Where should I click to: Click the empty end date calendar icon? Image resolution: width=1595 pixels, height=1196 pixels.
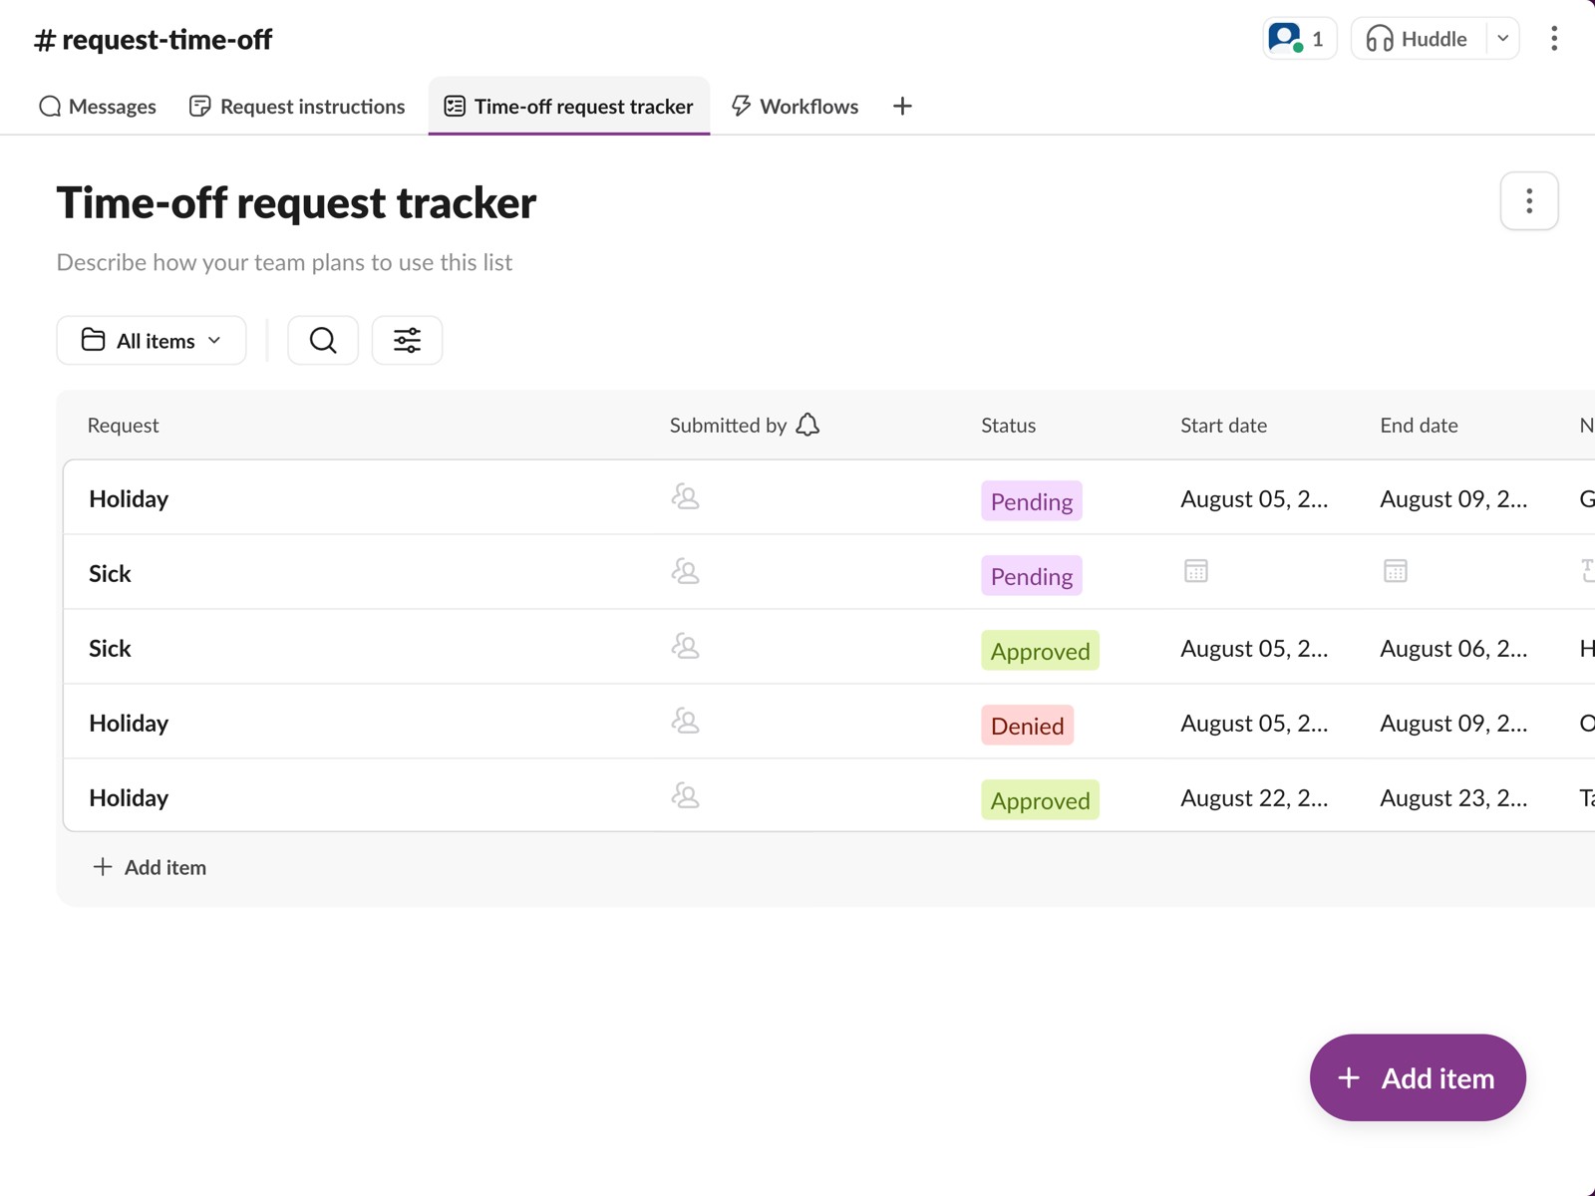1395,572
